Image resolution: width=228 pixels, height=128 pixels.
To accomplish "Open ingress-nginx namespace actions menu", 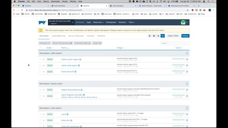I will click(x=187, y=84).
